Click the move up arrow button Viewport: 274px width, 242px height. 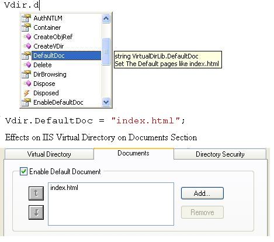click(36, 193)
